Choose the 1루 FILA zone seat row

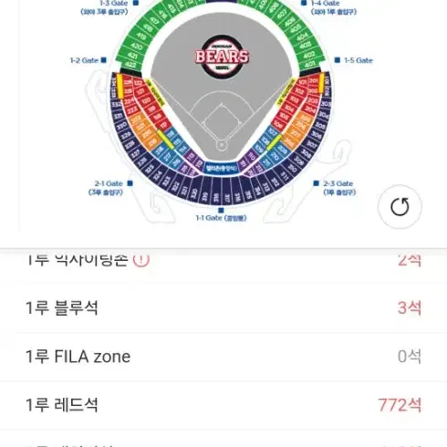pos(223,357)
